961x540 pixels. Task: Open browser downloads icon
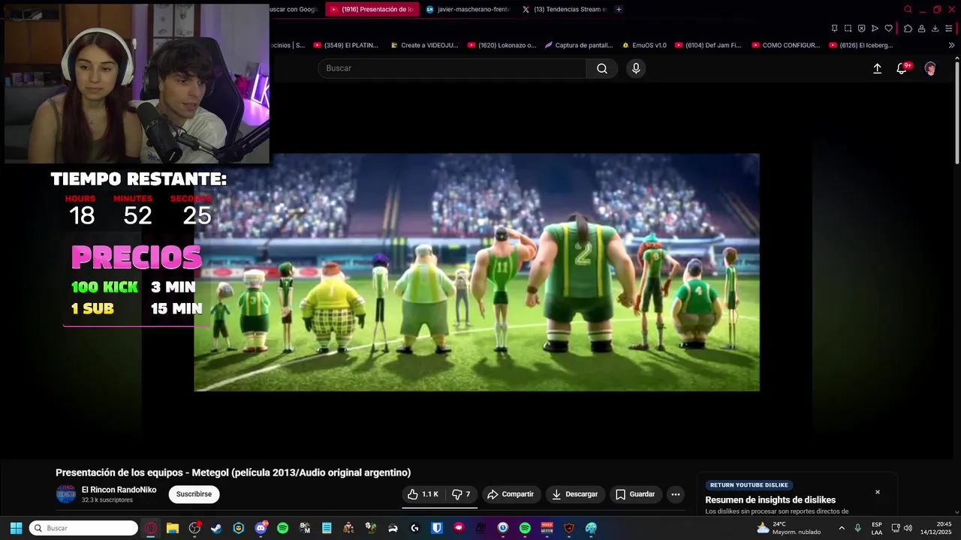pyautogui.click(x=935, y=28)
